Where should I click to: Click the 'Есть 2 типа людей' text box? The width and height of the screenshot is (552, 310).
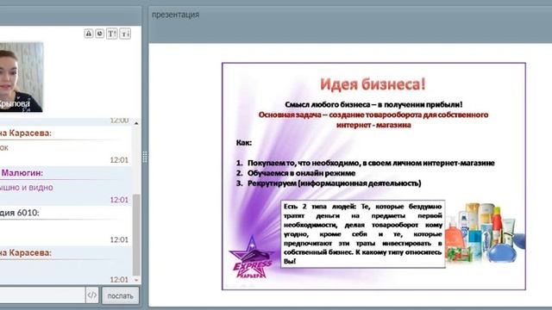pyautogui.click(x=362, y=233)
